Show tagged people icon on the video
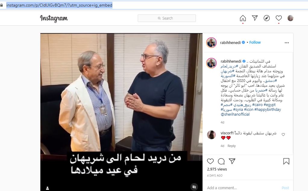The height and width of the screenshot is (191, 308). click(47, 188)
